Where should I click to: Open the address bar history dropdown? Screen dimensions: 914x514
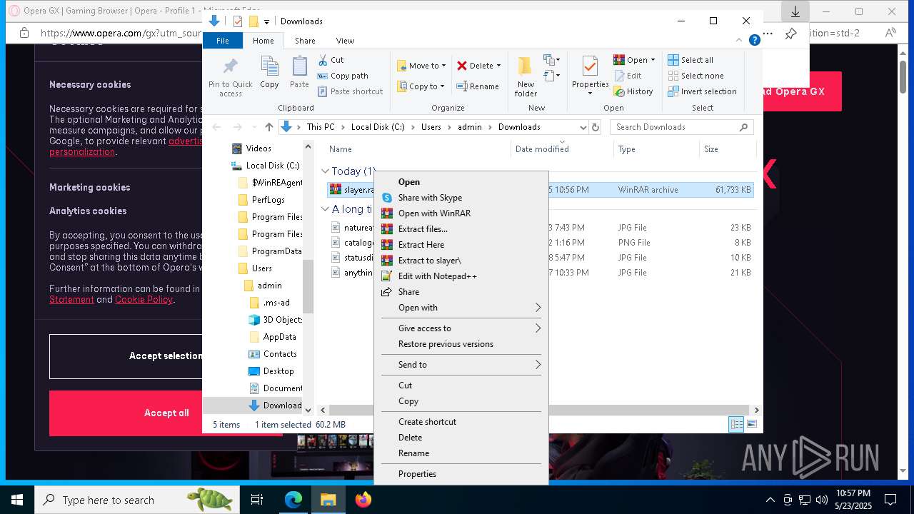[583, 127]
